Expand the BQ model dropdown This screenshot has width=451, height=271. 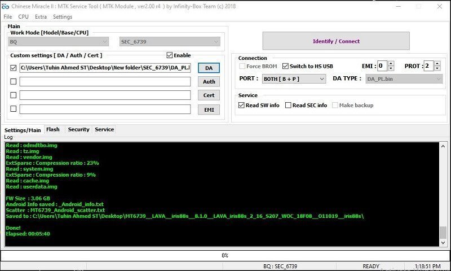(x=59, y=41)
